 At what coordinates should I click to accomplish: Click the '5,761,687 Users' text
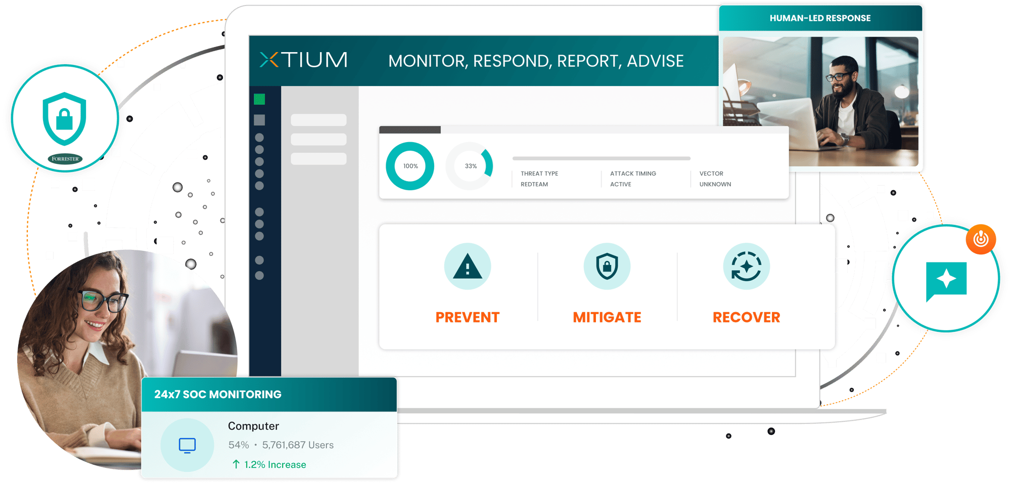click(298, 445)
